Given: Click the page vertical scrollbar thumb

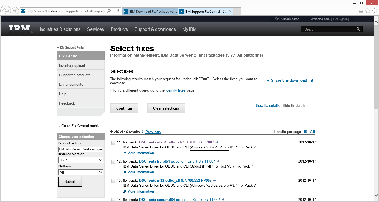Looking at the screenshot, I should click(376, 67).
